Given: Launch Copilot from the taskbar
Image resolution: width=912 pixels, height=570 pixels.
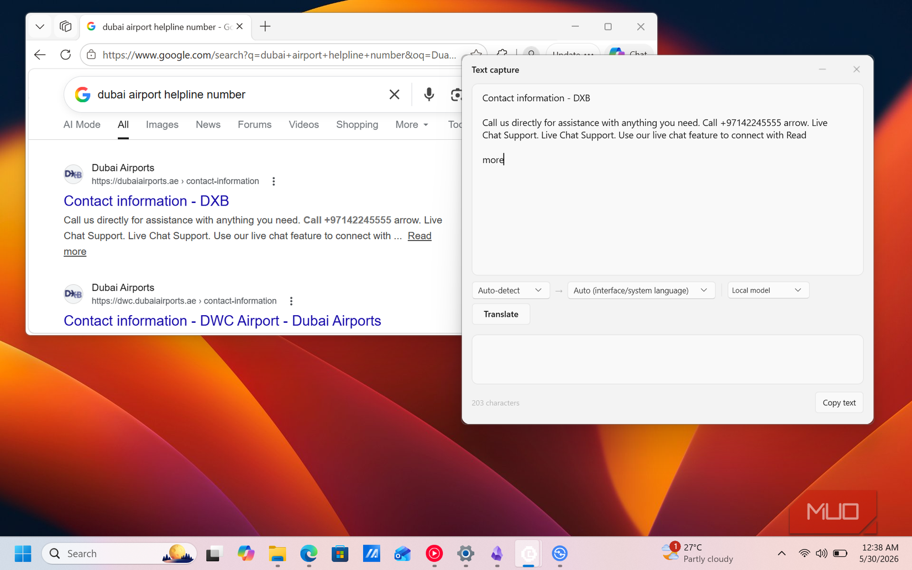Looking at the screenshot, I should pyautogui.click(x=246, y=553).
